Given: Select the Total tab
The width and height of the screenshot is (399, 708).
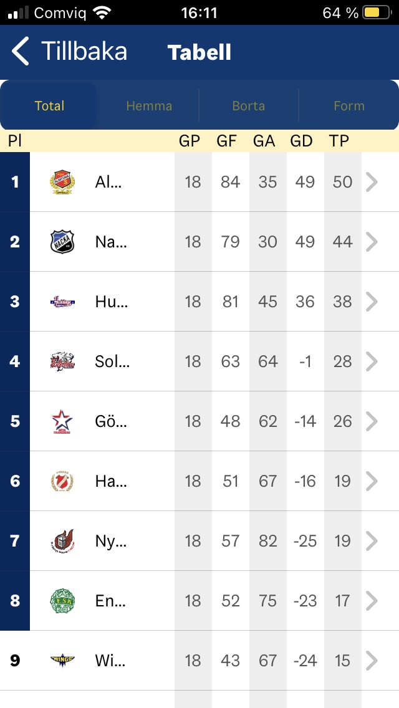Looking at the screenshot, I should [x=49, y=106].
